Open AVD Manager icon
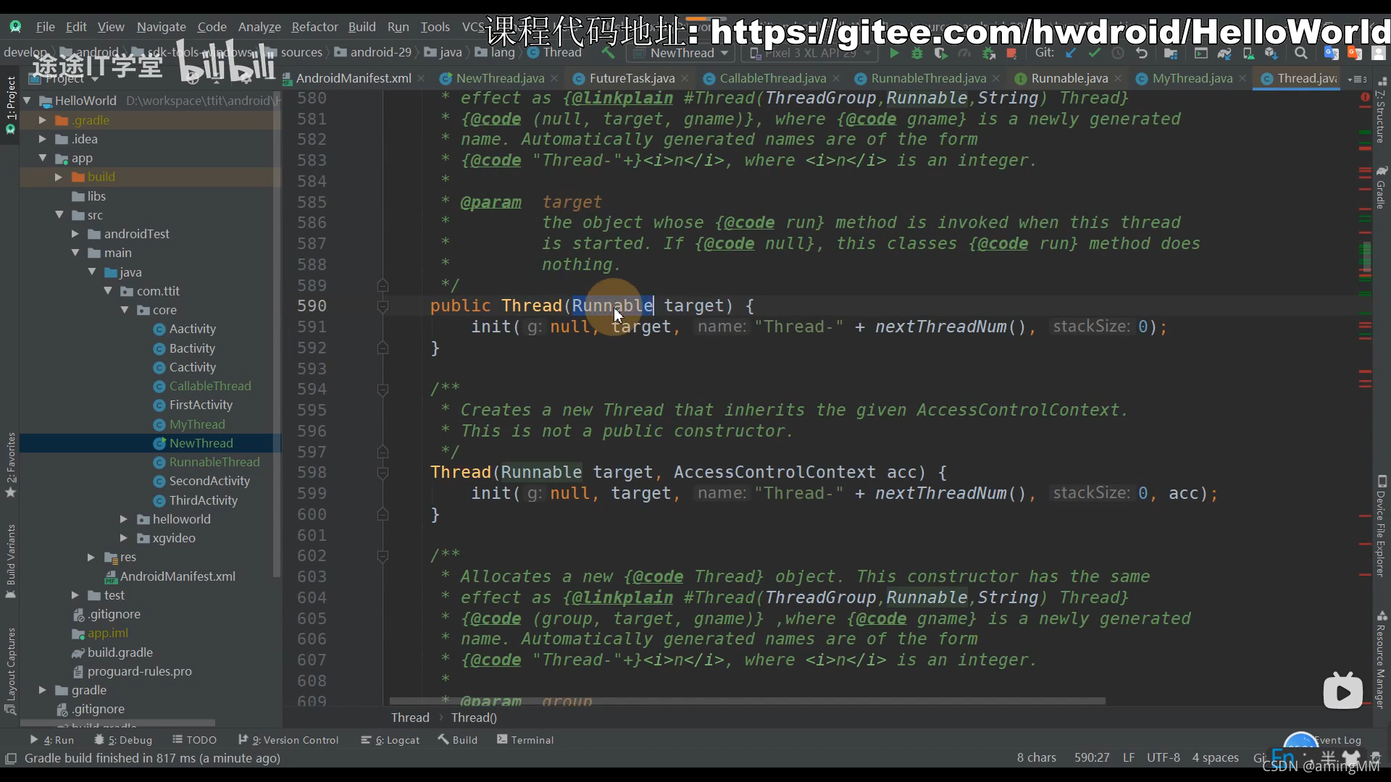Image resolution: width=1391 pixels, height=782 pixels. (x=1248, y=53)
